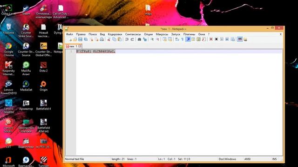
Task: Open the Поиск menu
Action: [93, 34]
